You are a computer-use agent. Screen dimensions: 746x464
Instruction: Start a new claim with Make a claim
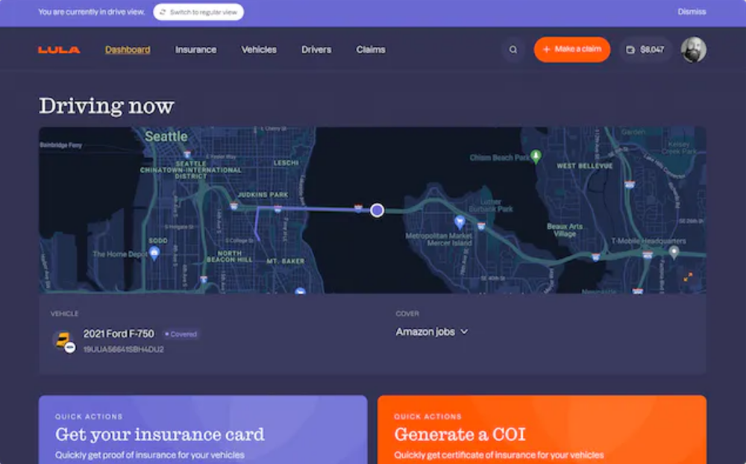click(x=572, y=49)
